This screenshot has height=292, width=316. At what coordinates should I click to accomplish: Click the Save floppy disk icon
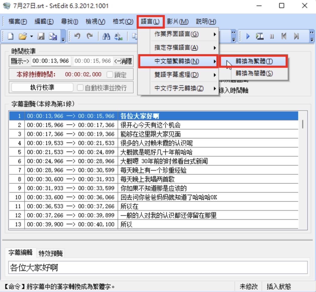tap(41, 37)
